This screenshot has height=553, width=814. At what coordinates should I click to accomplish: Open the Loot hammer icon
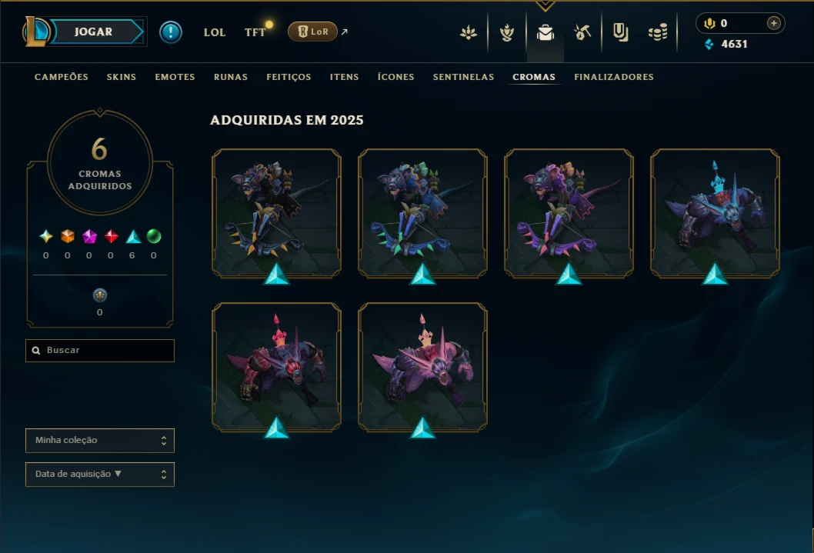click(x=582, y=32)
